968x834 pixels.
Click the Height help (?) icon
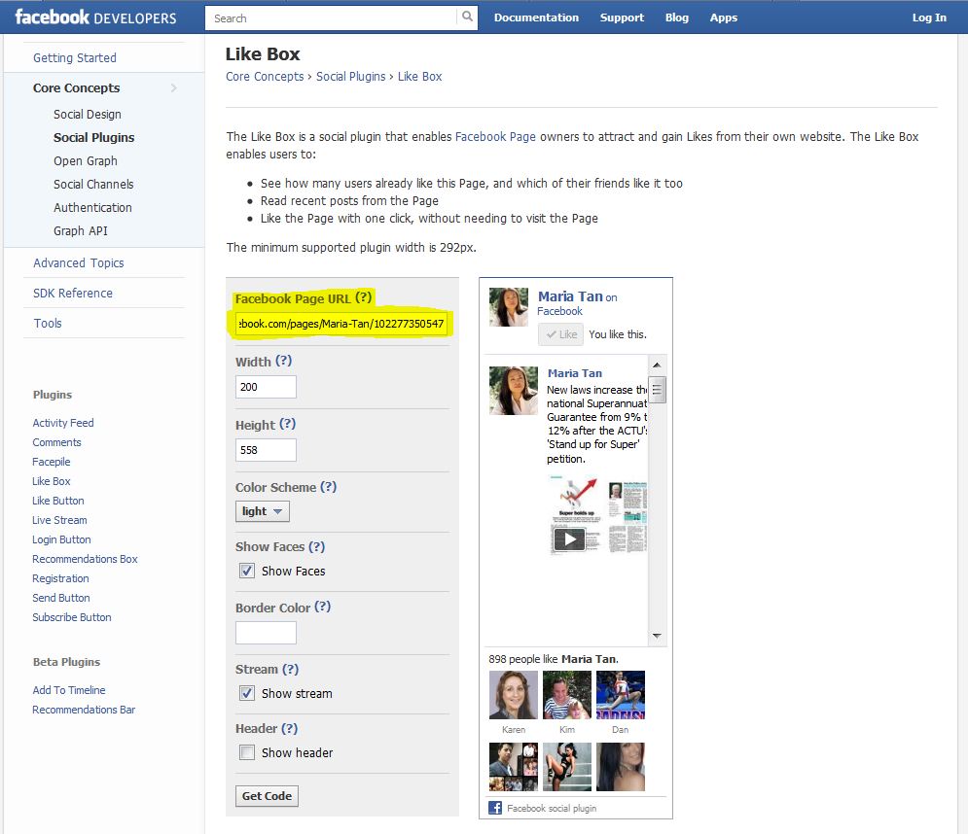tap(290, 425)
